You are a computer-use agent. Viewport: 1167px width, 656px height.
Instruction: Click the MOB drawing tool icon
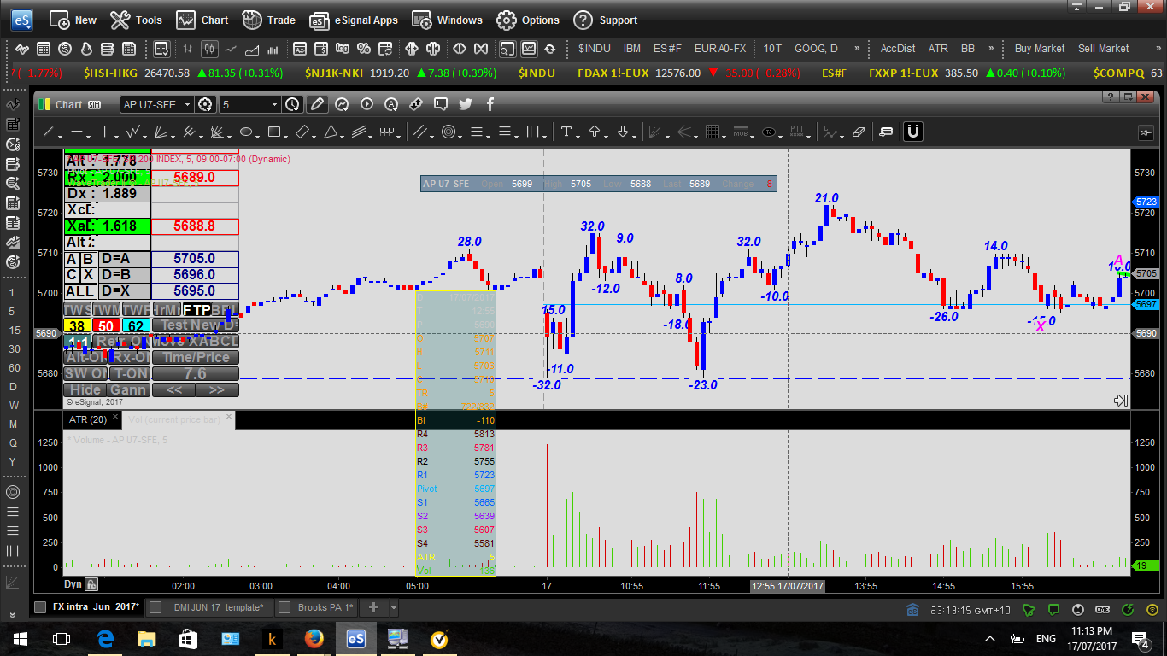(x=740, y=132)
